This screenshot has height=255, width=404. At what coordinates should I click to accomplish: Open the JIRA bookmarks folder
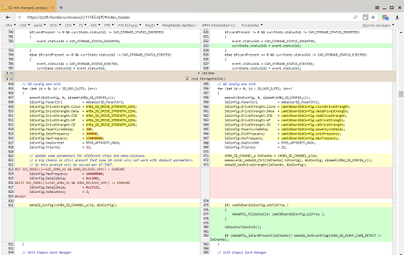tap(11, 25)
